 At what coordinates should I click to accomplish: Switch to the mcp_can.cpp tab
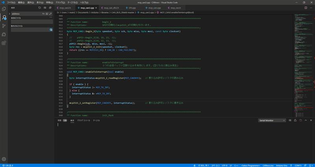coord(154,8)
